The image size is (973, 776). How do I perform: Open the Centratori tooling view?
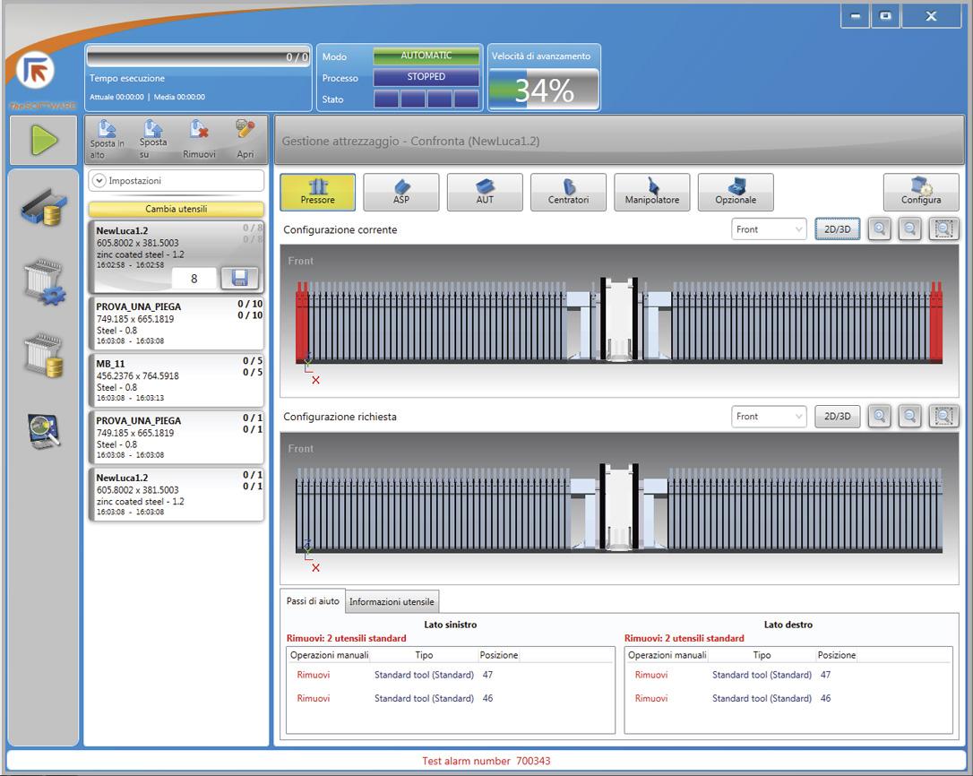(568, 191)
